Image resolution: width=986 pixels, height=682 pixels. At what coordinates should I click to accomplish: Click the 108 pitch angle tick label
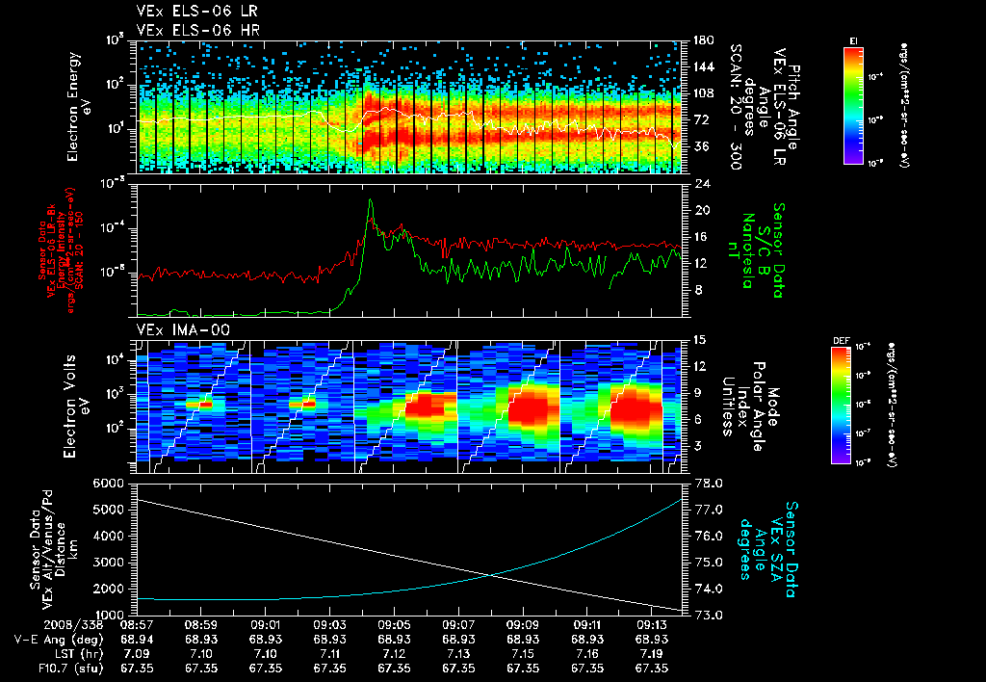pos(703,93)
